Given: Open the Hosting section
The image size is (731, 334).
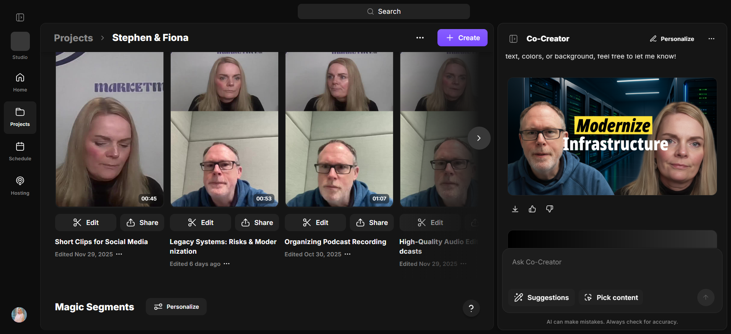Looking at the screenshot, I should pyautogui.click(x=20, y=186).
